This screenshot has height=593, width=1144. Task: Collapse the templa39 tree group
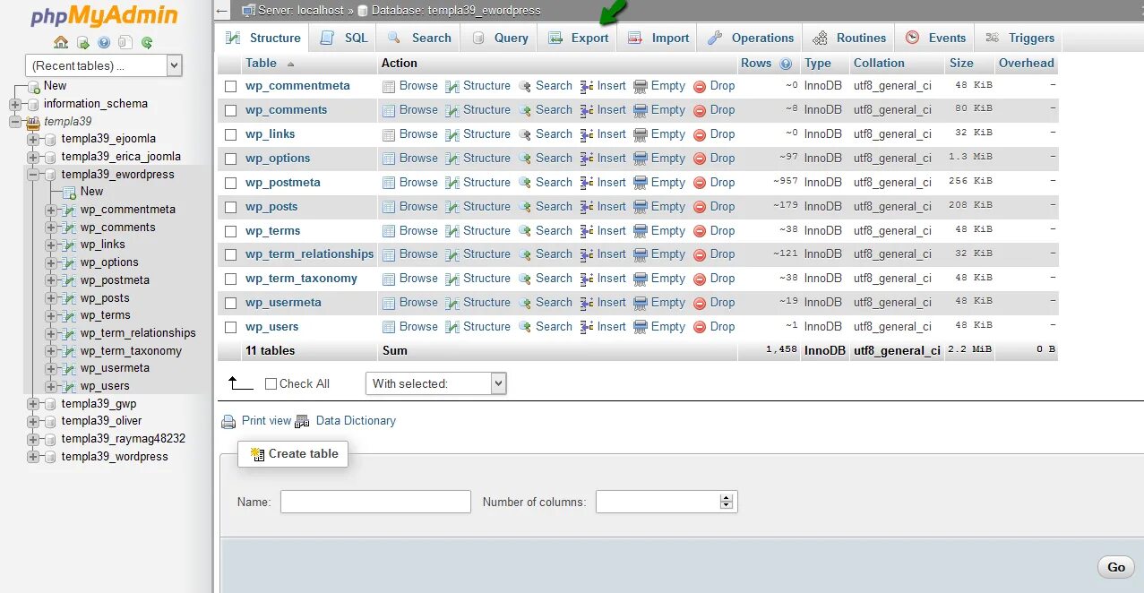pos(15,122)
